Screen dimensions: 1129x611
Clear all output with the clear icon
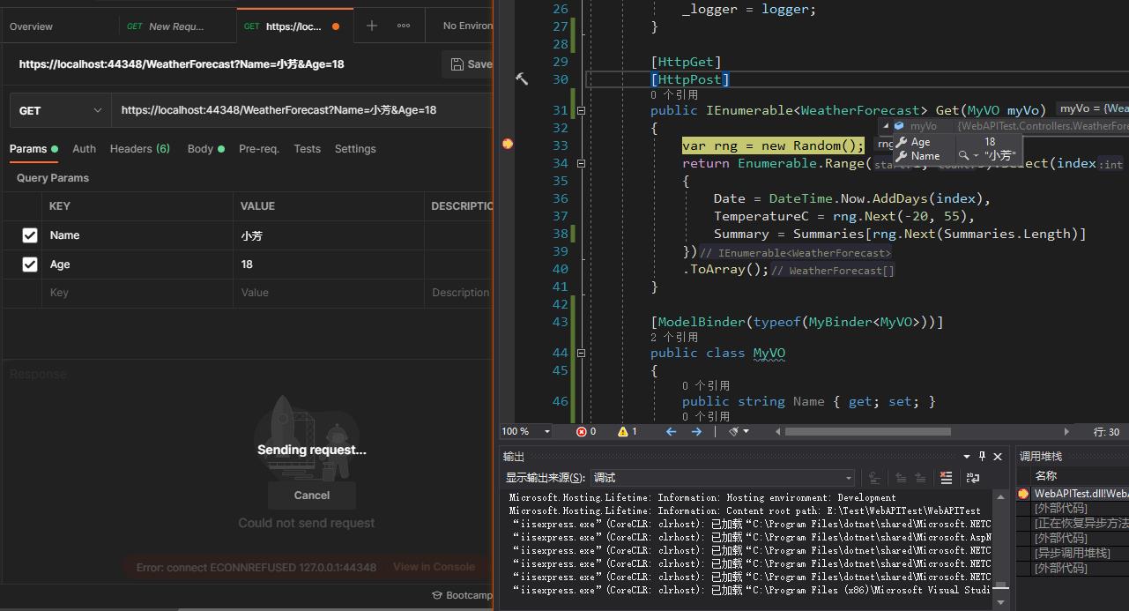[x=946, y=478]
